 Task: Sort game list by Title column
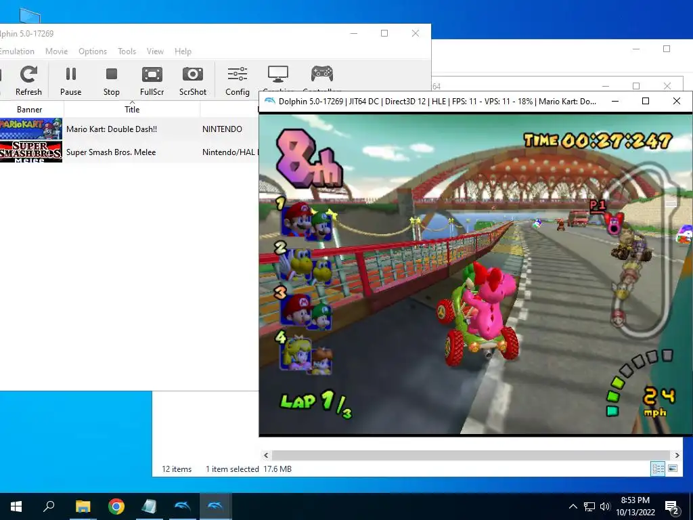[x=132, y=109]
